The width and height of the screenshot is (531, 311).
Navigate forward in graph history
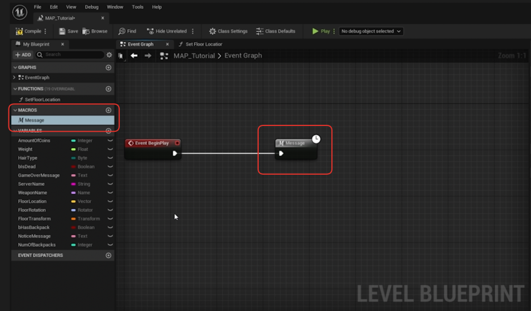(148, 56)
